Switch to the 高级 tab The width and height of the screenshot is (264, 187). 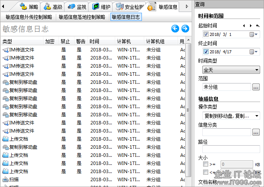point(53,7)
